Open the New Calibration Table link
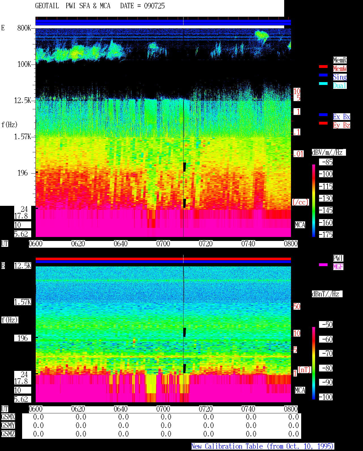The width and height of the screenshot is (363, 451). 263,446
